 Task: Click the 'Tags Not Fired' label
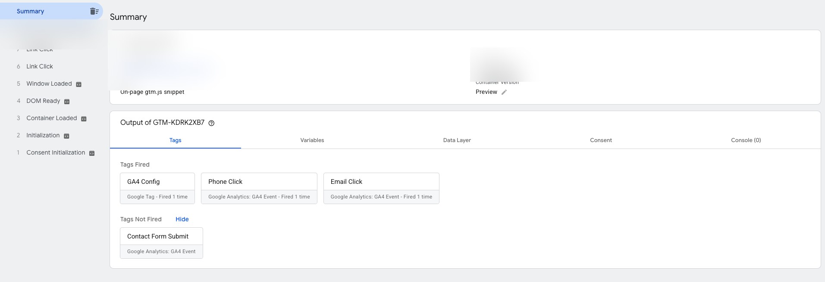click(x=141, y=219)
